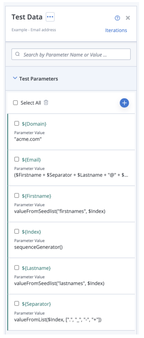
Task: Check the ${Domain} parameter checkbox
Action: pos(17,123)
